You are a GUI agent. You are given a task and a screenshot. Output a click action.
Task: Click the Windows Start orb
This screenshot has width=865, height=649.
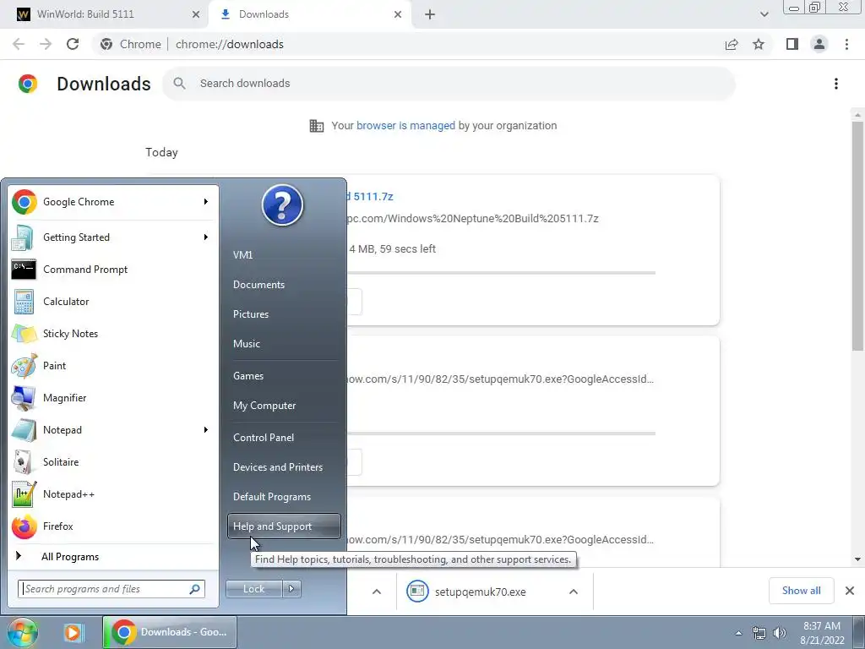click(22, 632)
